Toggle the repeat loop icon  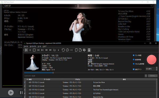click(67, 50)
